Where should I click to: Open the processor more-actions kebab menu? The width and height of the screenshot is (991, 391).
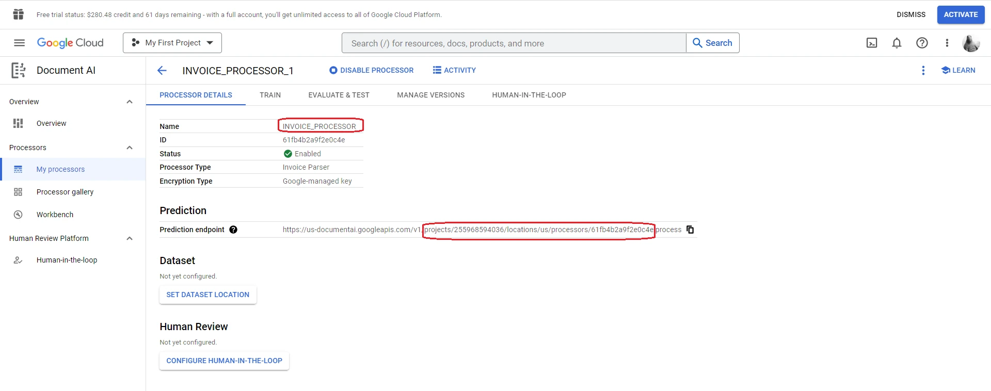point(923,70)
